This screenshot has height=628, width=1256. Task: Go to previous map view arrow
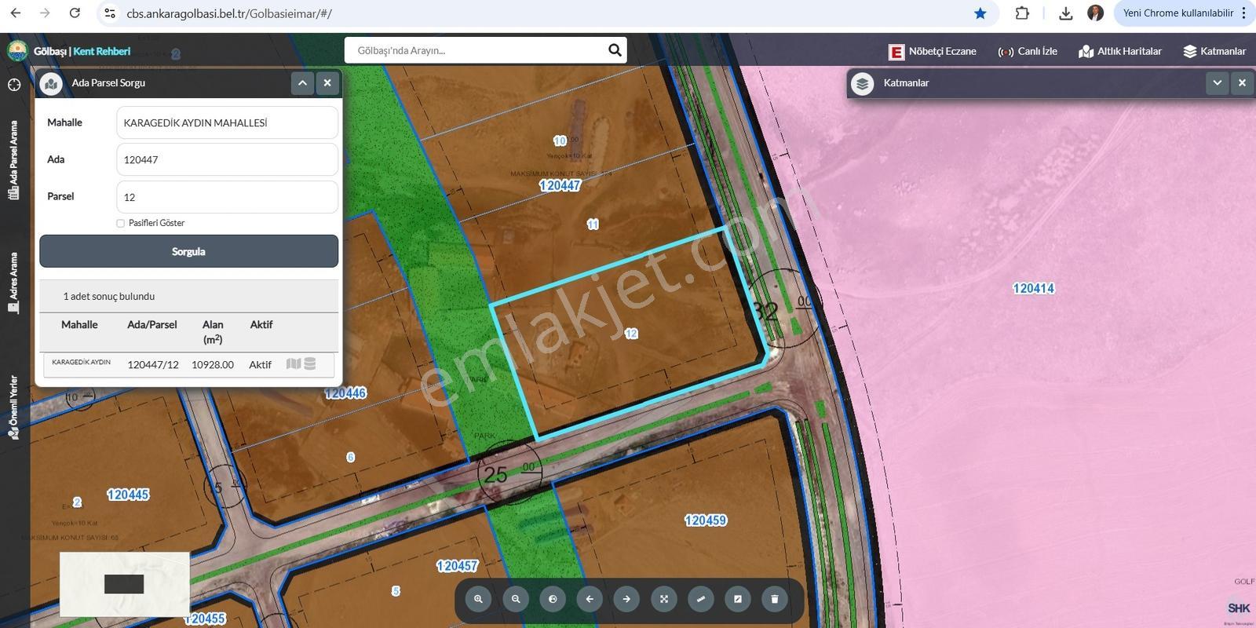(x=590, y=599)
